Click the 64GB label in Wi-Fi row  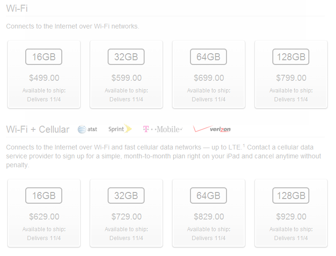208,57
